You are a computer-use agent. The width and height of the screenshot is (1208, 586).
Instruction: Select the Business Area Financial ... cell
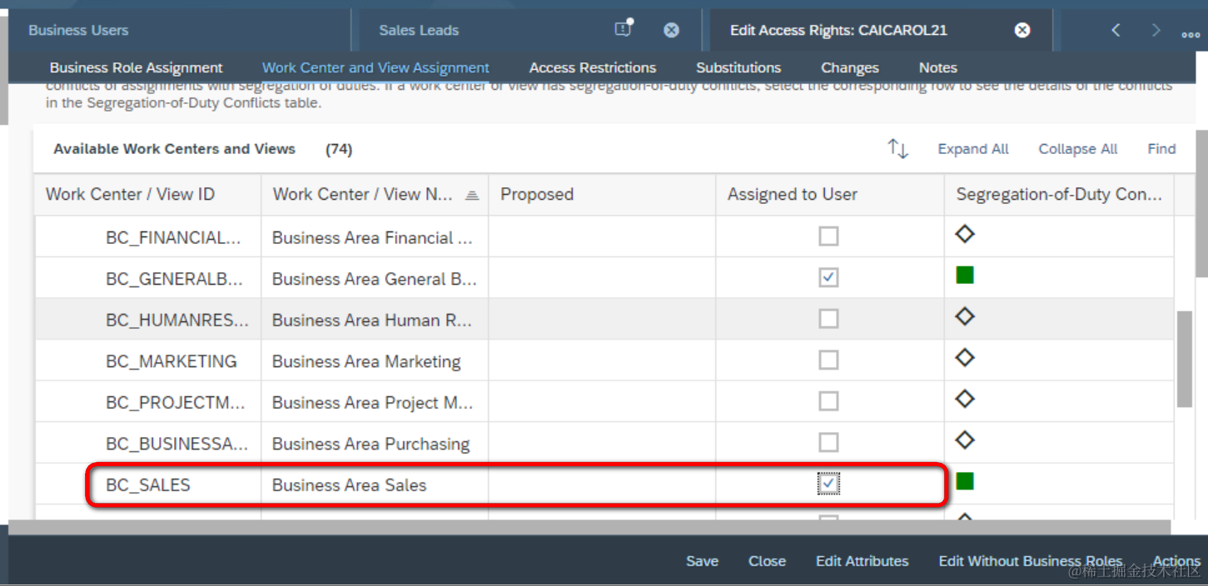coord(375,237)
